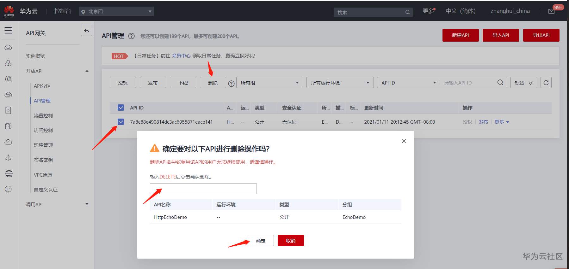Click the 导入API button
This screenshot has height=269, width=569.
coord(501,35)
